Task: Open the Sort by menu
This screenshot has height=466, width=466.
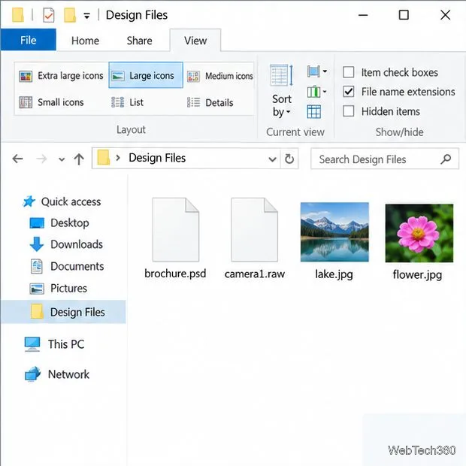Action: pos(281,91)
